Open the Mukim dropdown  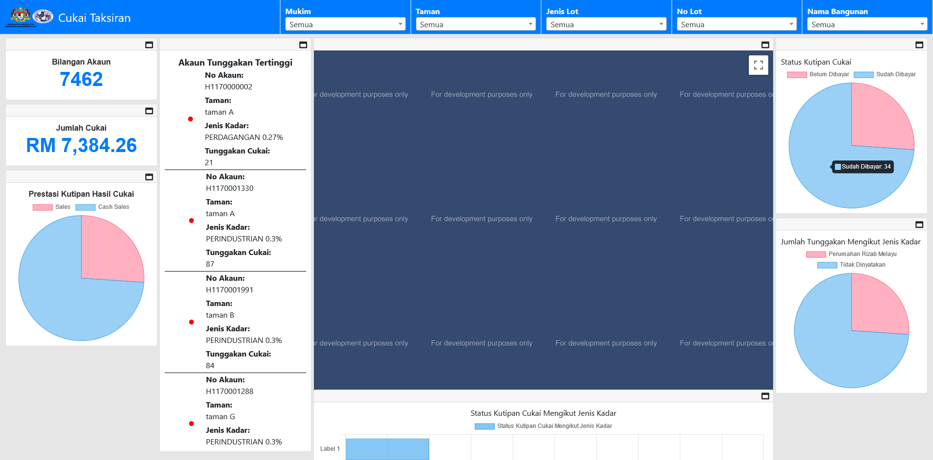point(345,24)
